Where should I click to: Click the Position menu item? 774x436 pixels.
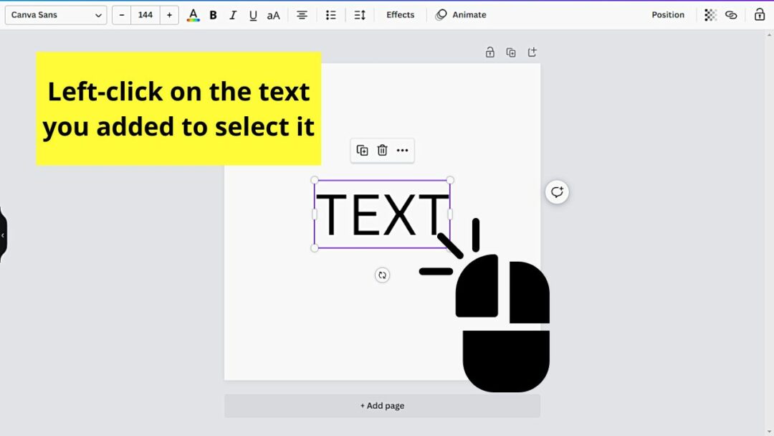(667, 14)
